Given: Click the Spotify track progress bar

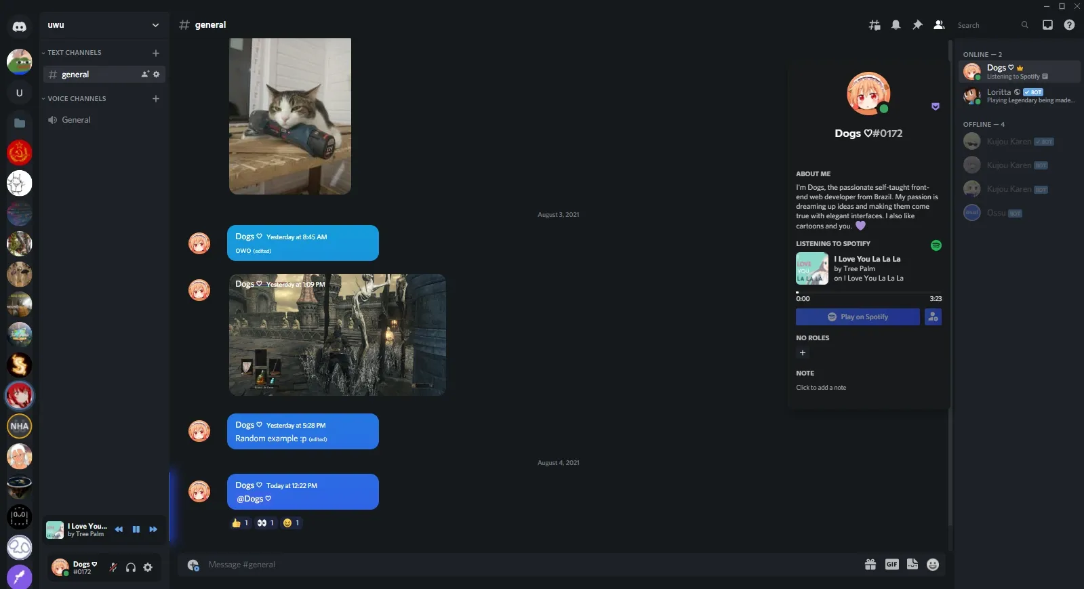Looking at the screenshot, I should coord(868,293).
